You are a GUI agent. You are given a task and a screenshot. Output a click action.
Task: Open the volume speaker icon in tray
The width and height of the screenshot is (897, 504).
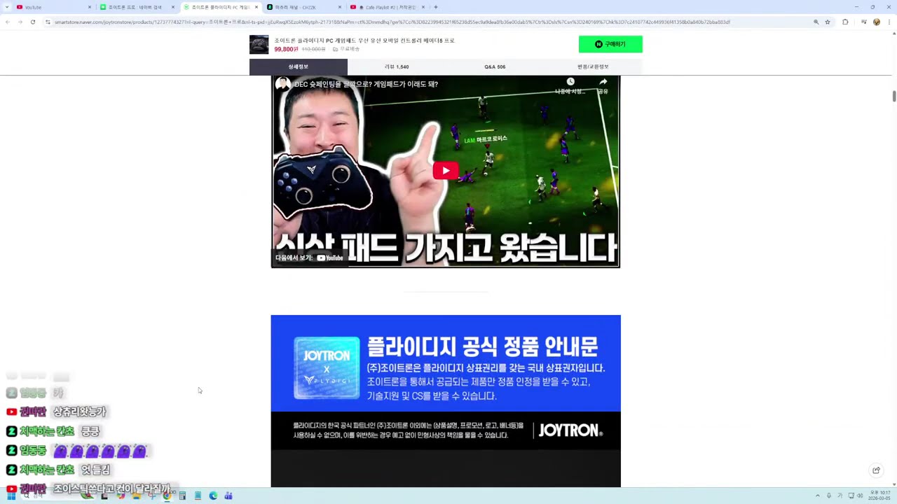tap(860, 496)
